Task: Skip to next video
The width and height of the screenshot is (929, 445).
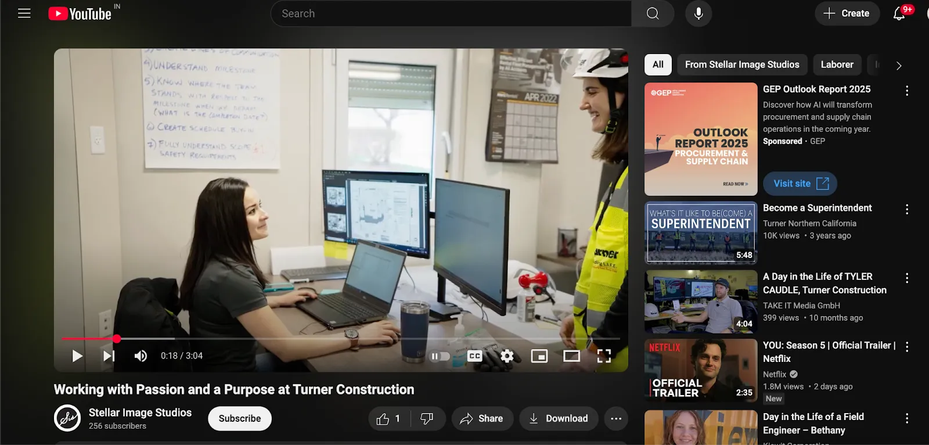Action: pyautogui.click(x=109, y=356)
